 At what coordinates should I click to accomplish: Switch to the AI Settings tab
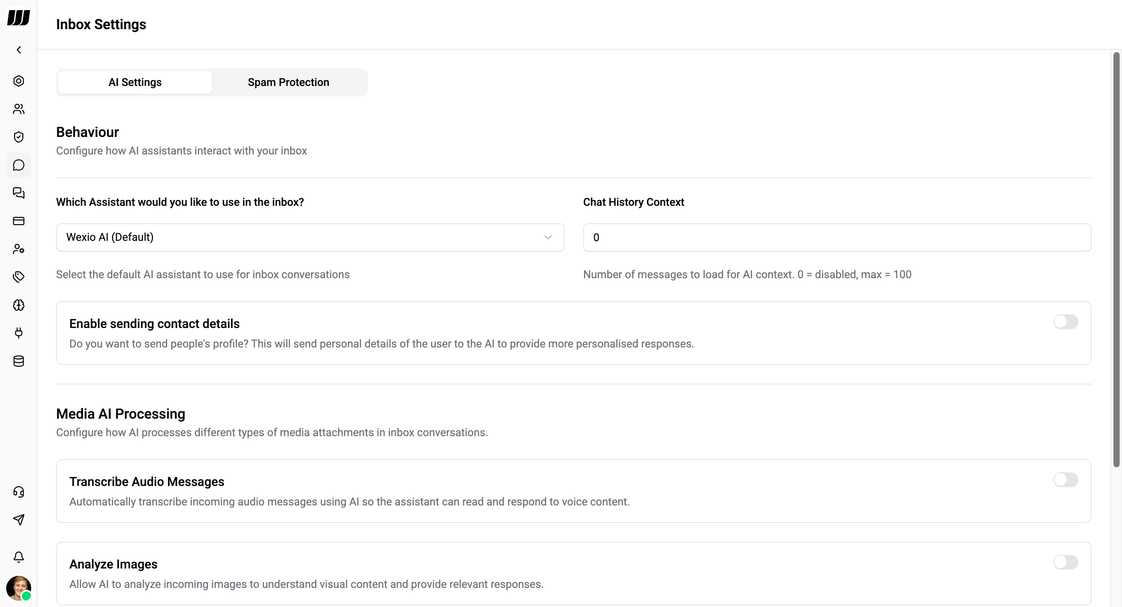pyautogui.click(x=134, y=82)
